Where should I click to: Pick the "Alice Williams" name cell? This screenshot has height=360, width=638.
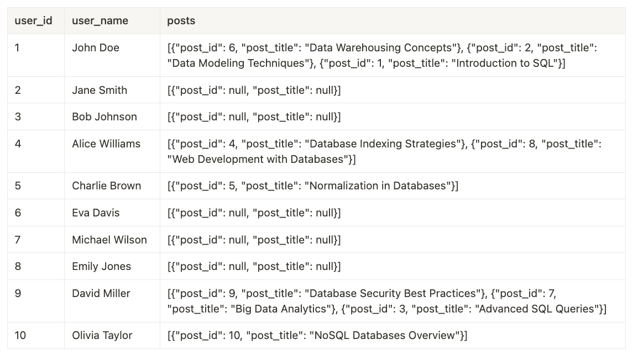pyautogui.click(x=106, y=144)
